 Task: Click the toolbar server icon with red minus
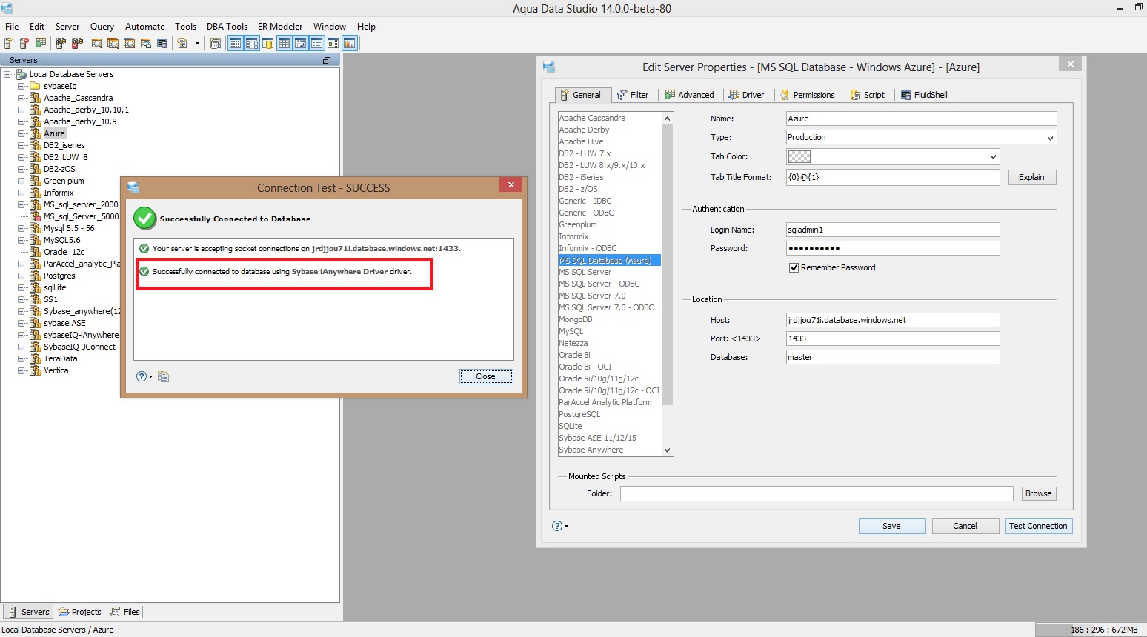[24, 43]
